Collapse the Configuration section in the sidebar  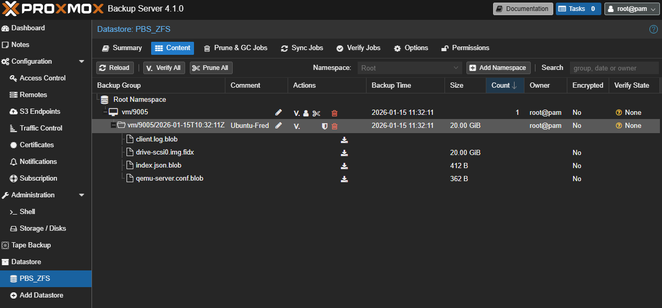[x=81, y=62]
